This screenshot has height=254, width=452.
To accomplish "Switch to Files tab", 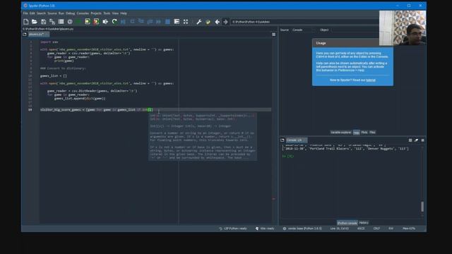I will coord(372,133).
